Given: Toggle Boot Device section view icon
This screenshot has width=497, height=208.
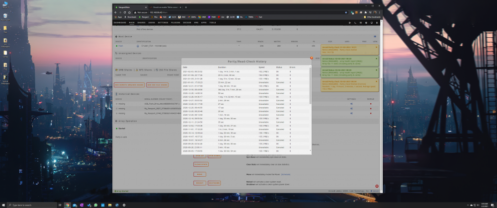Looking at the screenshot, I should [375, 37].
